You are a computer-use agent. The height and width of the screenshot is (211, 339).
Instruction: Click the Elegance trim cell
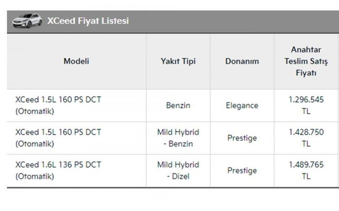coord(242,105)
